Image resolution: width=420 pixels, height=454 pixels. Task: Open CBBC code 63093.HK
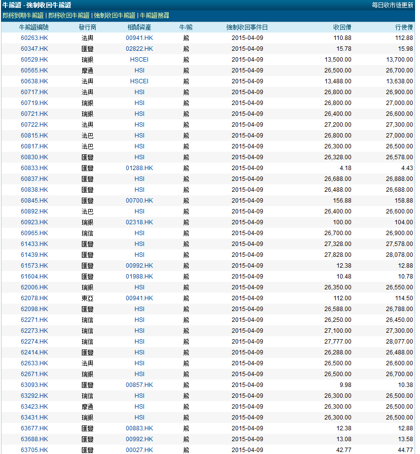click(x=35, y=385)
